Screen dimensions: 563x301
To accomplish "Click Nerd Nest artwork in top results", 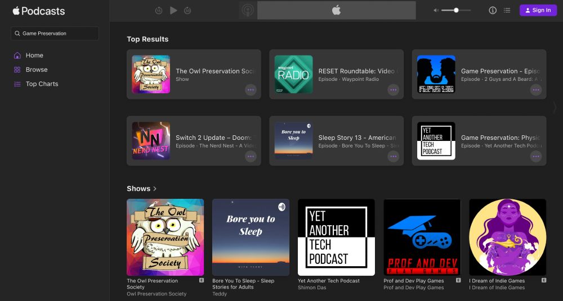I will pos(151,141).
